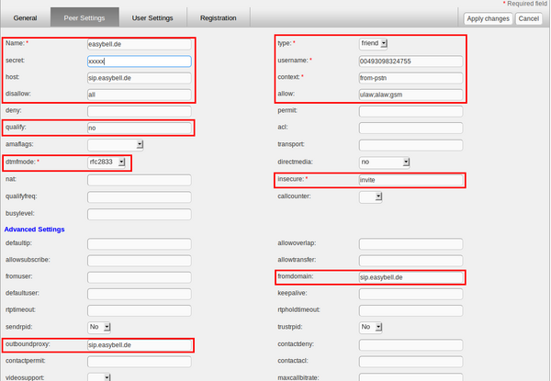
Task: Click the maxcallbitrate input field
Action: click(x=410, y=377)
